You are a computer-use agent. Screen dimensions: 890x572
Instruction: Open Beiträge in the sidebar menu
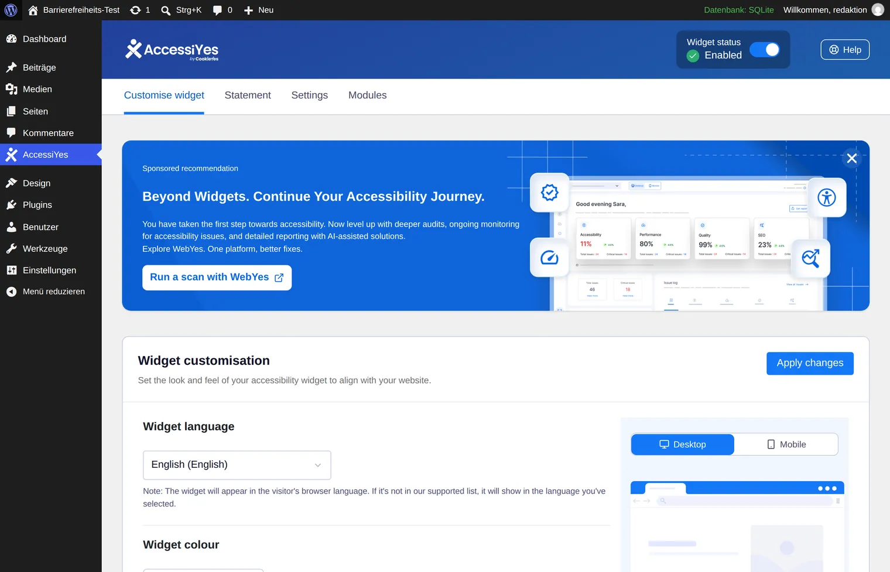(x=51, y=67)
